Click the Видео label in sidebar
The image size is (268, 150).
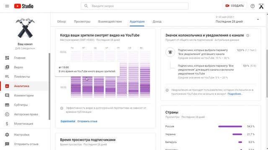click(18, 67)
